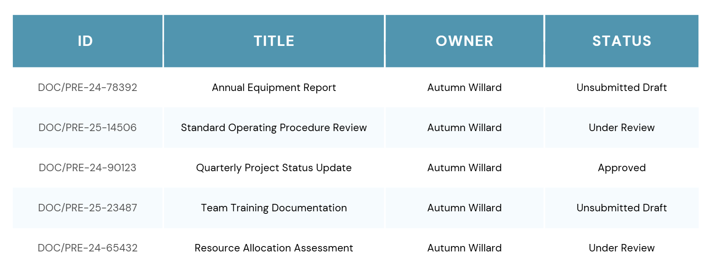Click Unsubmitted Draft status of Annual Equipment Report
This screenshot has height=263, width=713.
point(621,88)
